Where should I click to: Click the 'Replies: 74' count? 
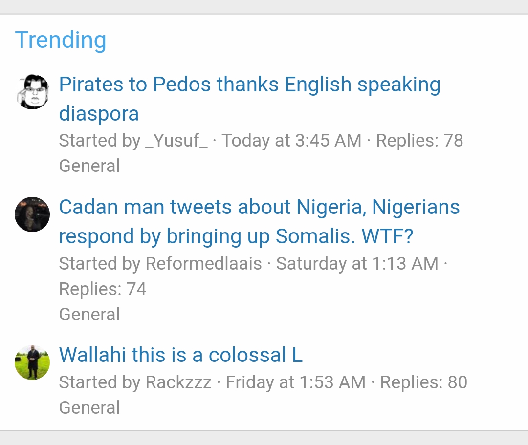pos(103,289)
